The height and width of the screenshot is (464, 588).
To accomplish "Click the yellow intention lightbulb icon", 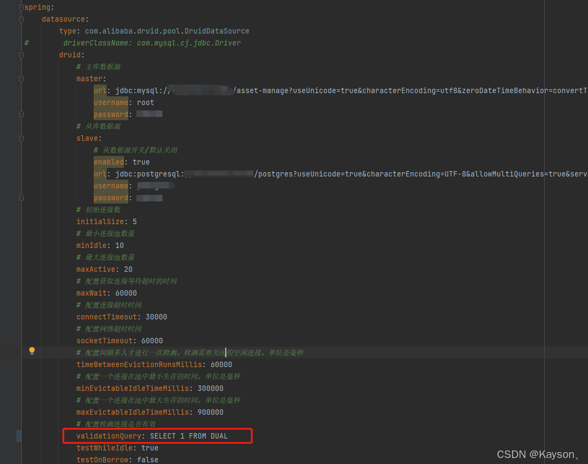I will click(x=31, y=351).
